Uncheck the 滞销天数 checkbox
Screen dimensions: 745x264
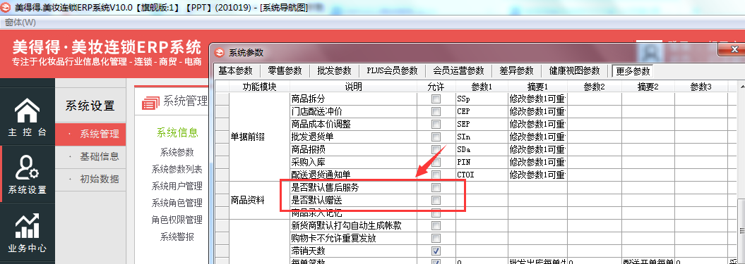(436, 250)
